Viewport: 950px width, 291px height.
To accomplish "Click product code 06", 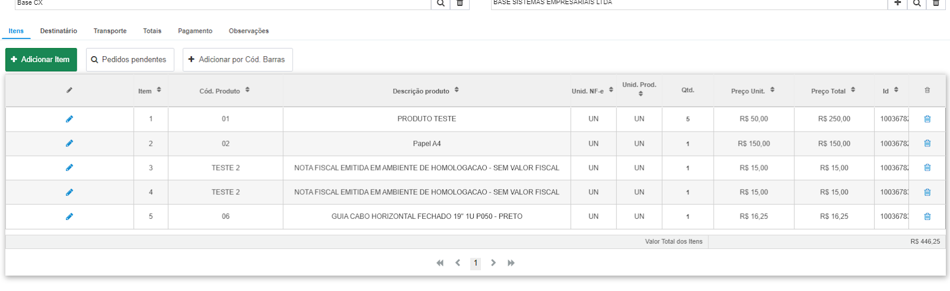I will pos(226,216).
